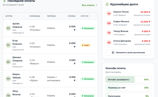
Task: Click СМ avatar of Софья Минина
Action: pyautogui.click(x=109, y=23)
